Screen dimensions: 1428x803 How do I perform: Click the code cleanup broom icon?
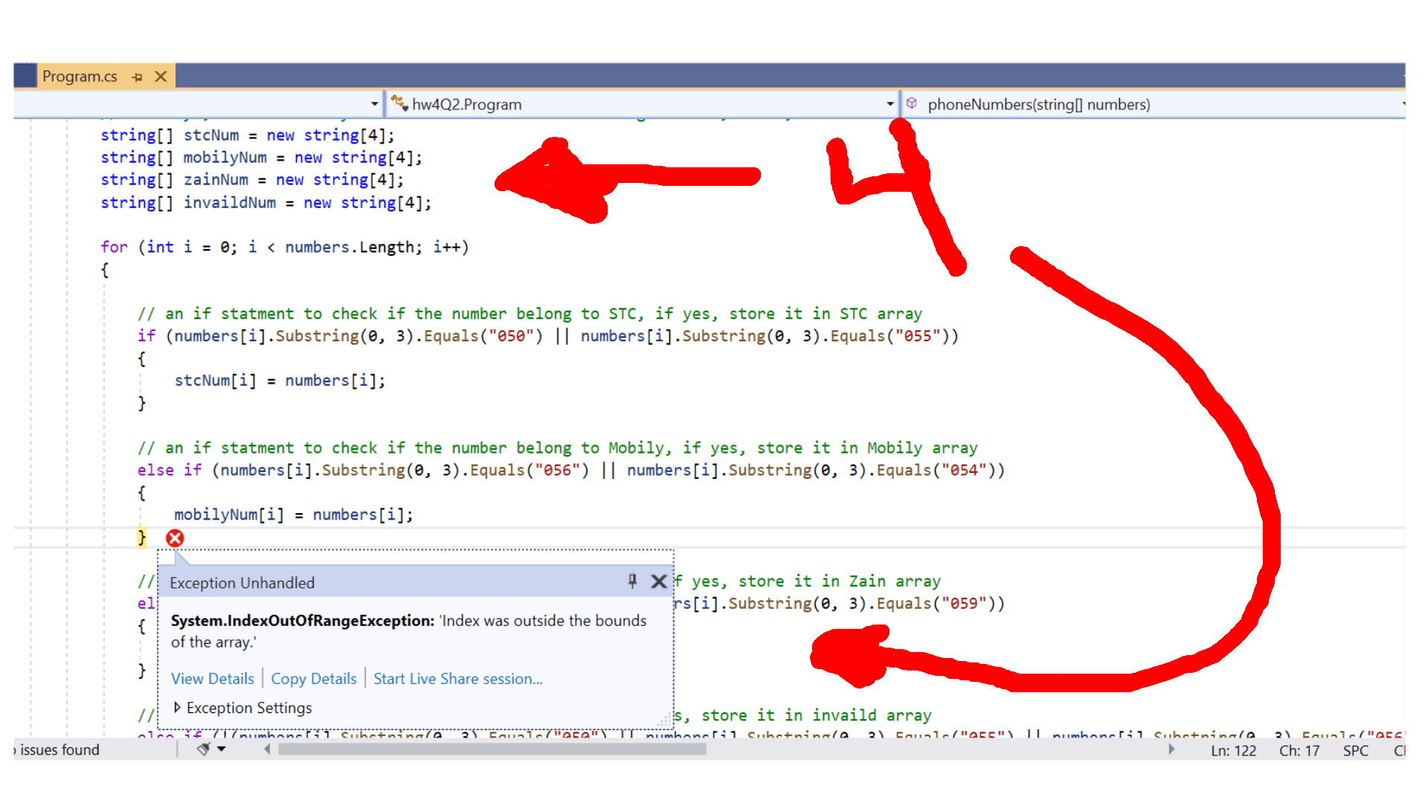tap(203, 749)
